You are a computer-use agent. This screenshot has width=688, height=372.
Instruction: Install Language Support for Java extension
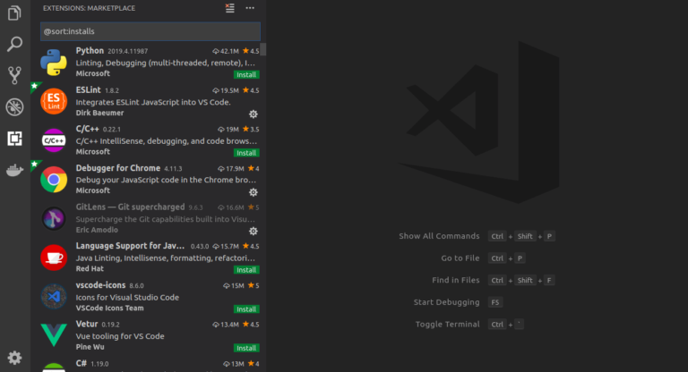246,270
